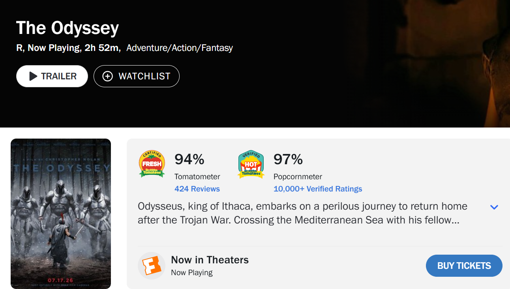This screenshot has height=289, width=510.
Task: Play the TRAILER
Action: pos(52,76)
